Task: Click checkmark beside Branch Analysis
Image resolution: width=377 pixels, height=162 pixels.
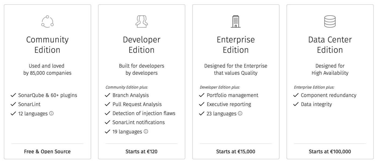Action: point(108,95)
